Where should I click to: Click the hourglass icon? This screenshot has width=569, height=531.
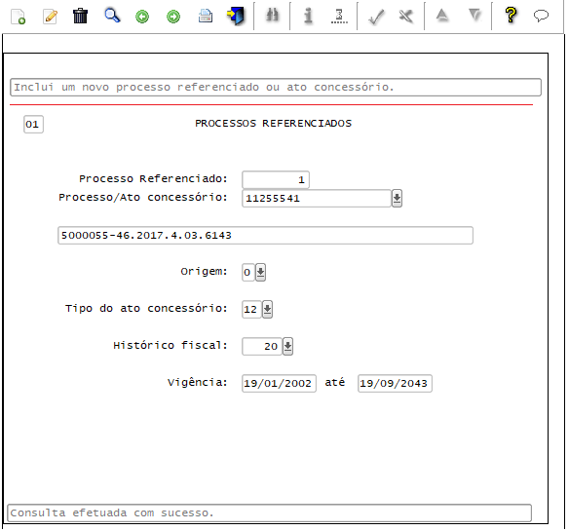(339, 17)
